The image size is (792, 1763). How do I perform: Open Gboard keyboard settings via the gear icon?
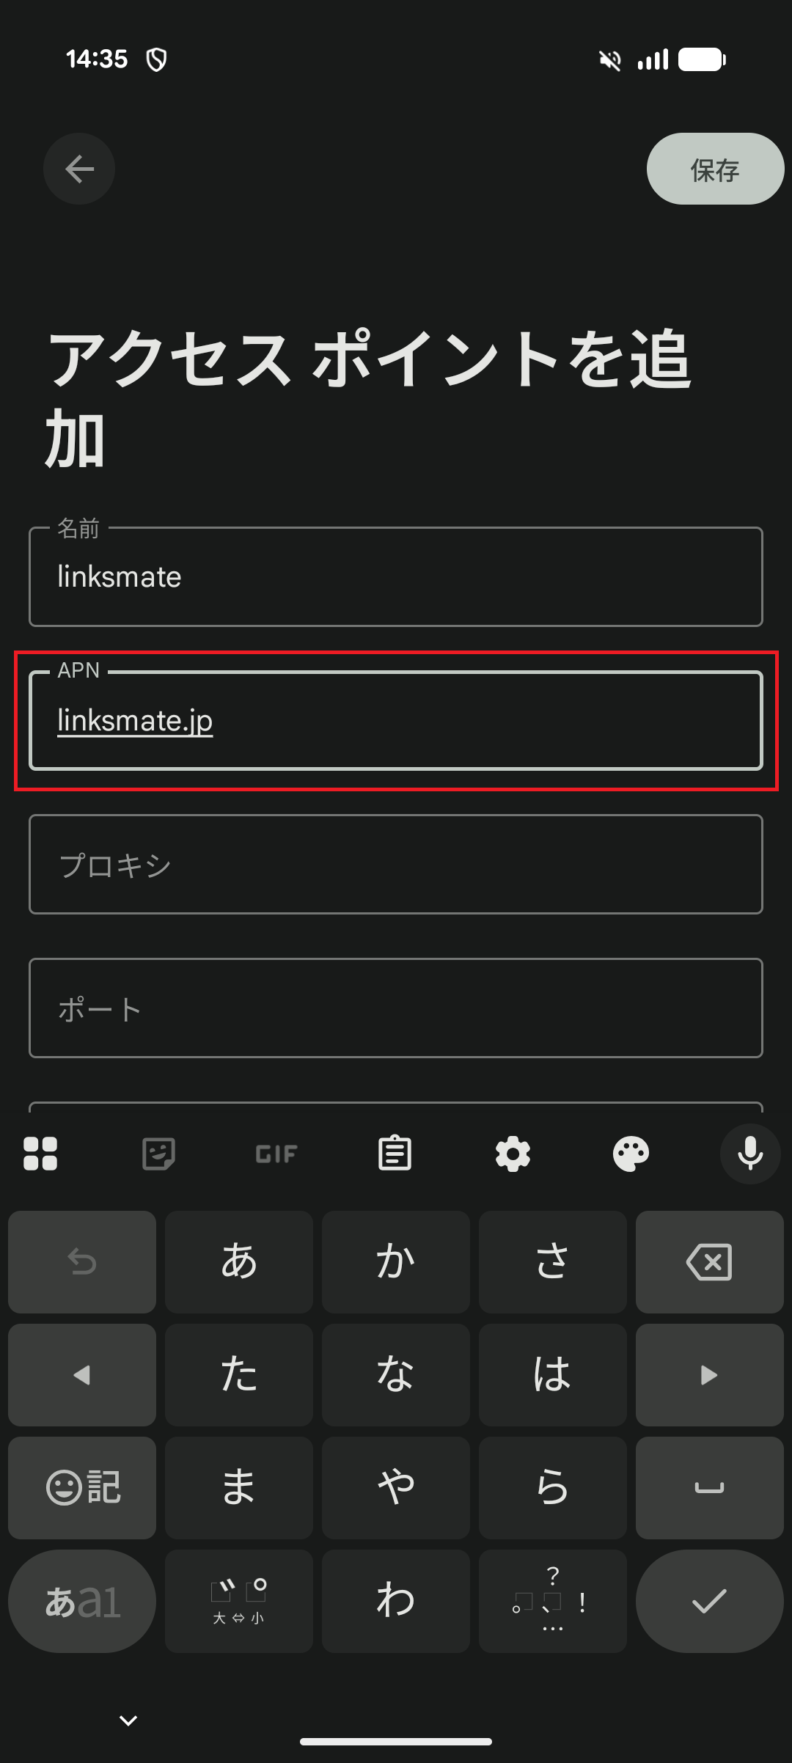(513, 1154)
